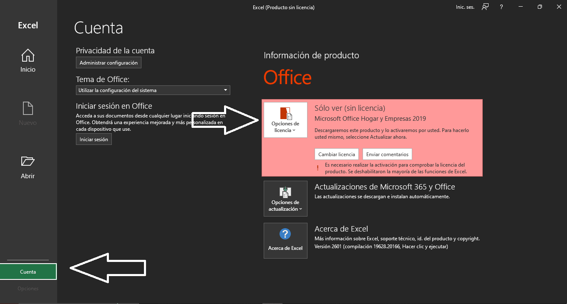Open the Abrir file browser
This screenshot has width=567, height=304.
(x=28, y=167)
